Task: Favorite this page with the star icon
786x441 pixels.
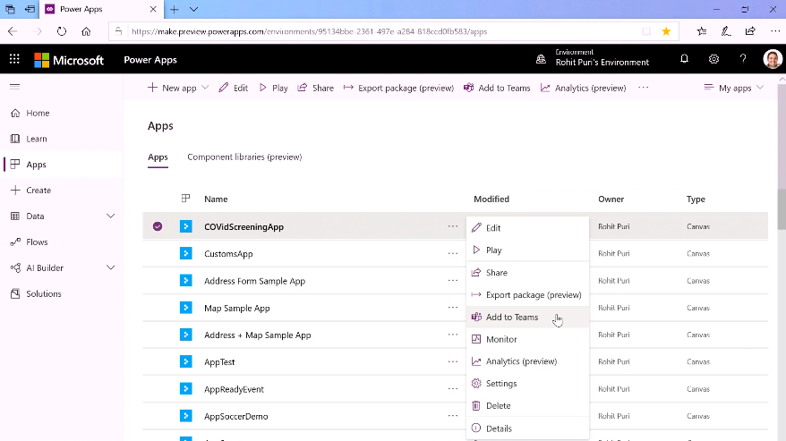Action: (x=666, y=31)
